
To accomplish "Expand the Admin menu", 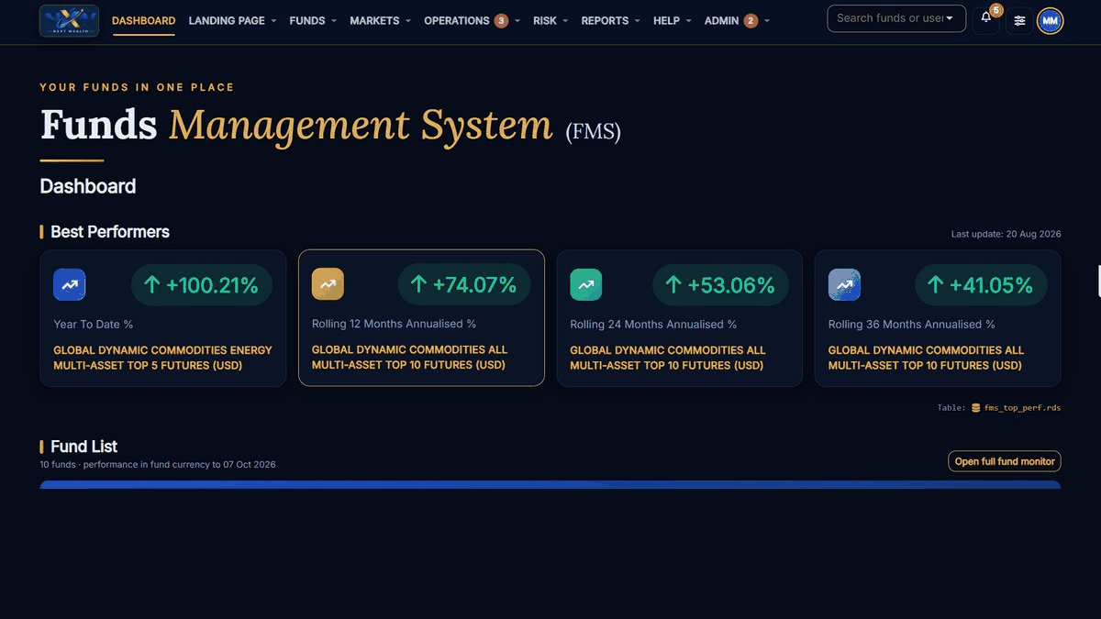I will pos(738,20).
